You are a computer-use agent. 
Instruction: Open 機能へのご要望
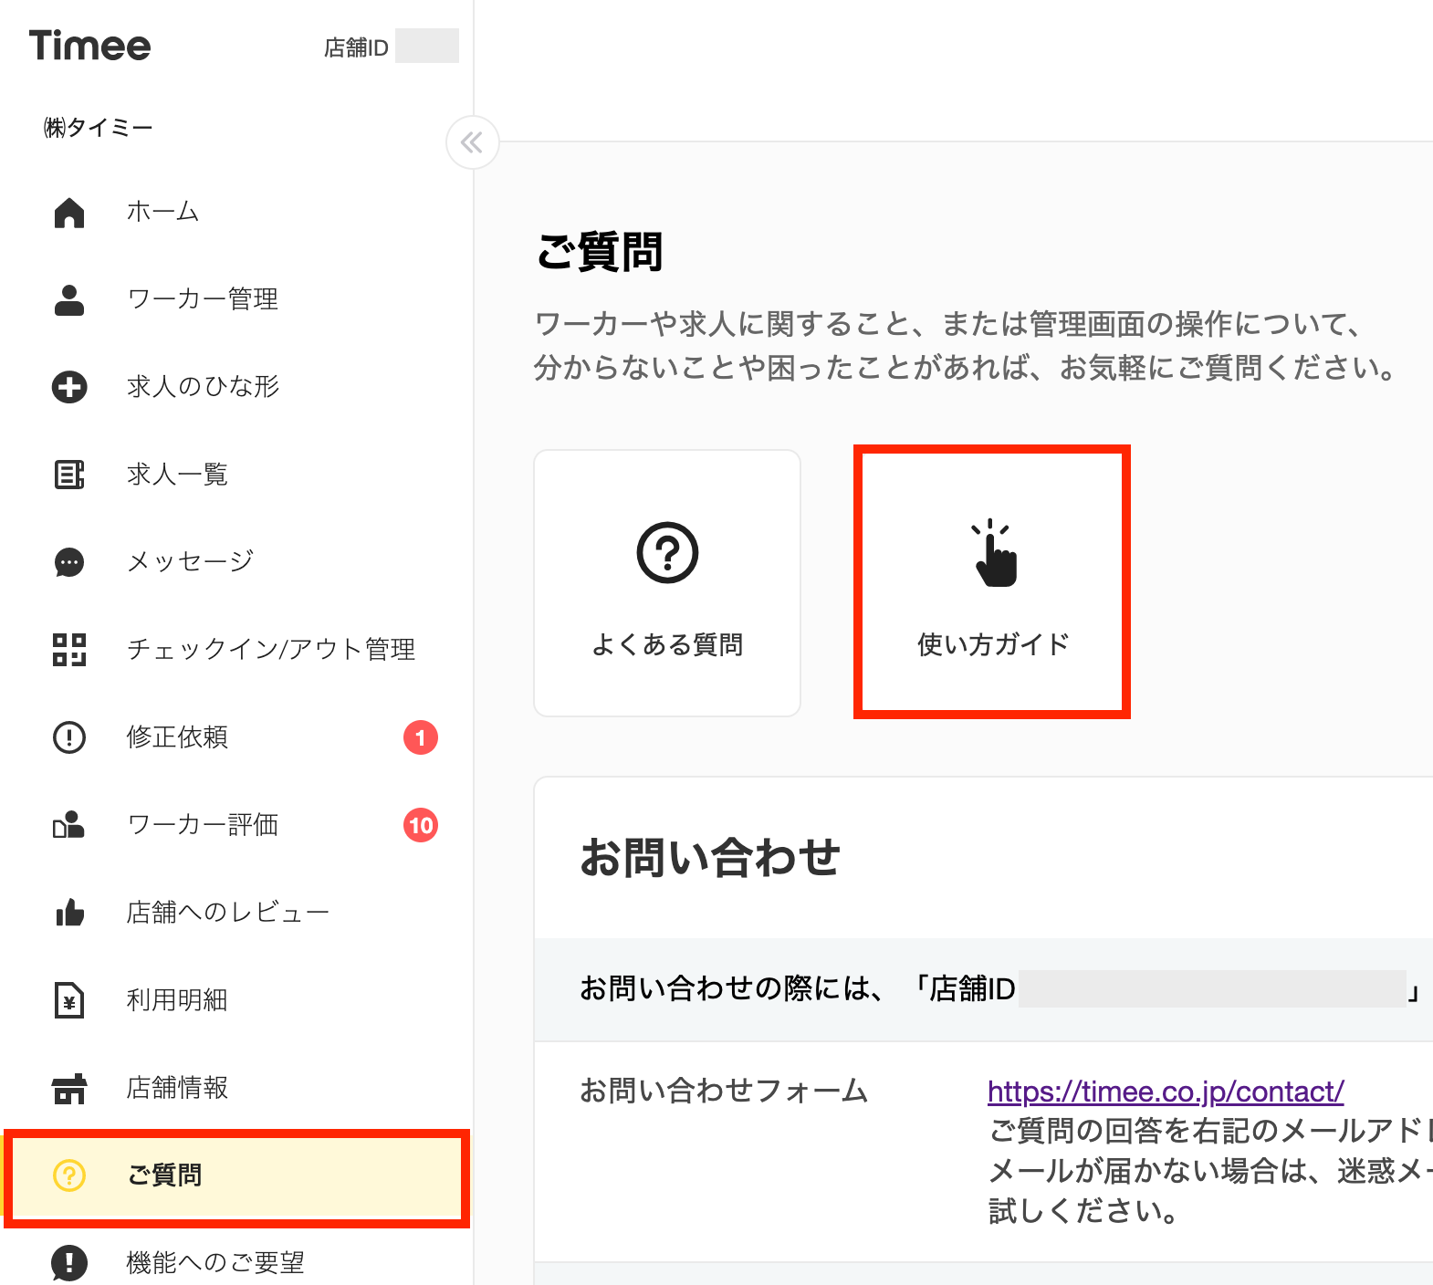215,1263
